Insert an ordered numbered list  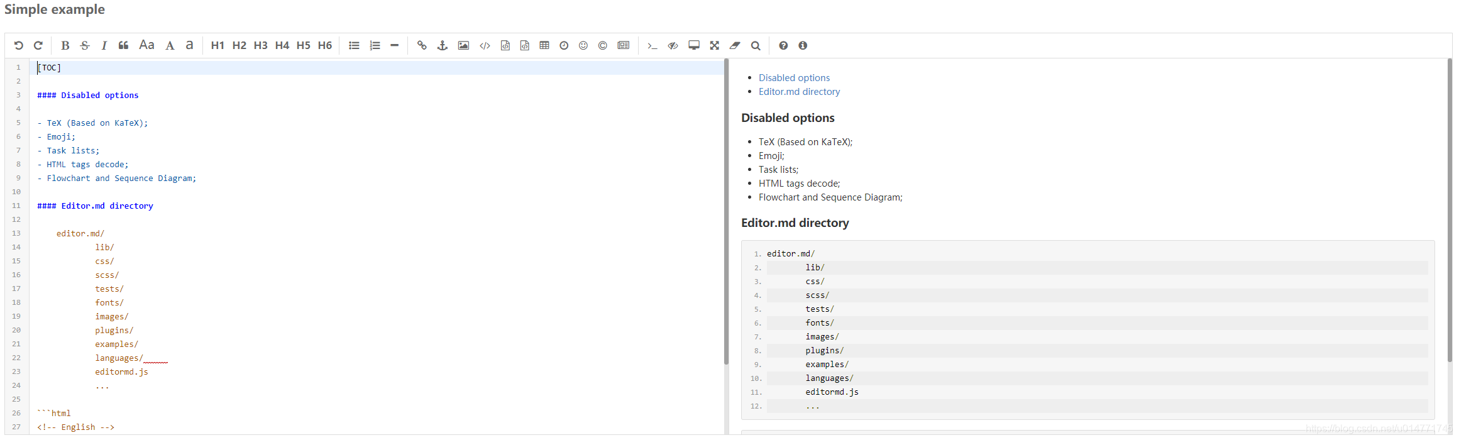(375, 45)
